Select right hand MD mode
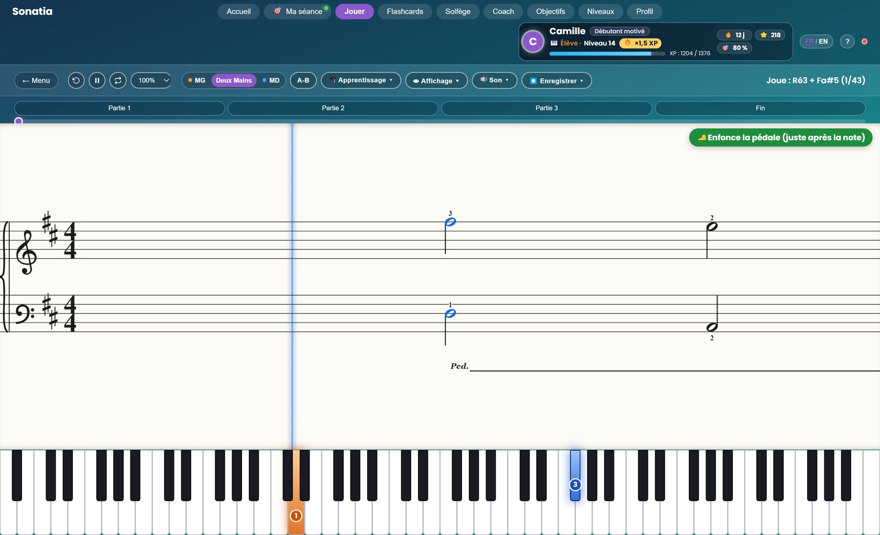Image resolution: width=880 pixels, height=535 pixels. click(271, 80)
